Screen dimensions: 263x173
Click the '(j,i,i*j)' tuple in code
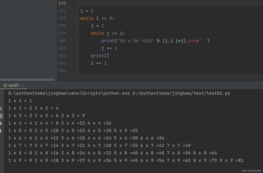point(174,41)
